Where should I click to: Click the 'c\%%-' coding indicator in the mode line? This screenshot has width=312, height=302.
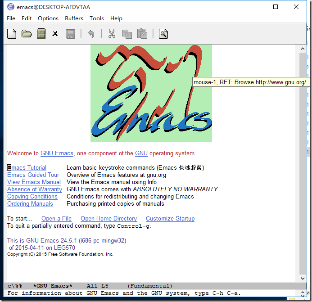(17, 286)
